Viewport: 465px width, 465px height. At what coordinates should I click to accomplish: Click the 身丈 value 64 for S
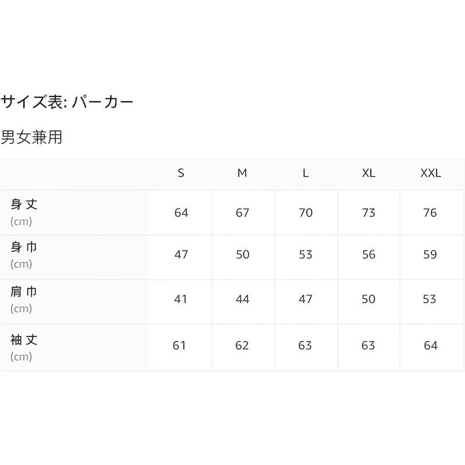[x=181, y=213]
